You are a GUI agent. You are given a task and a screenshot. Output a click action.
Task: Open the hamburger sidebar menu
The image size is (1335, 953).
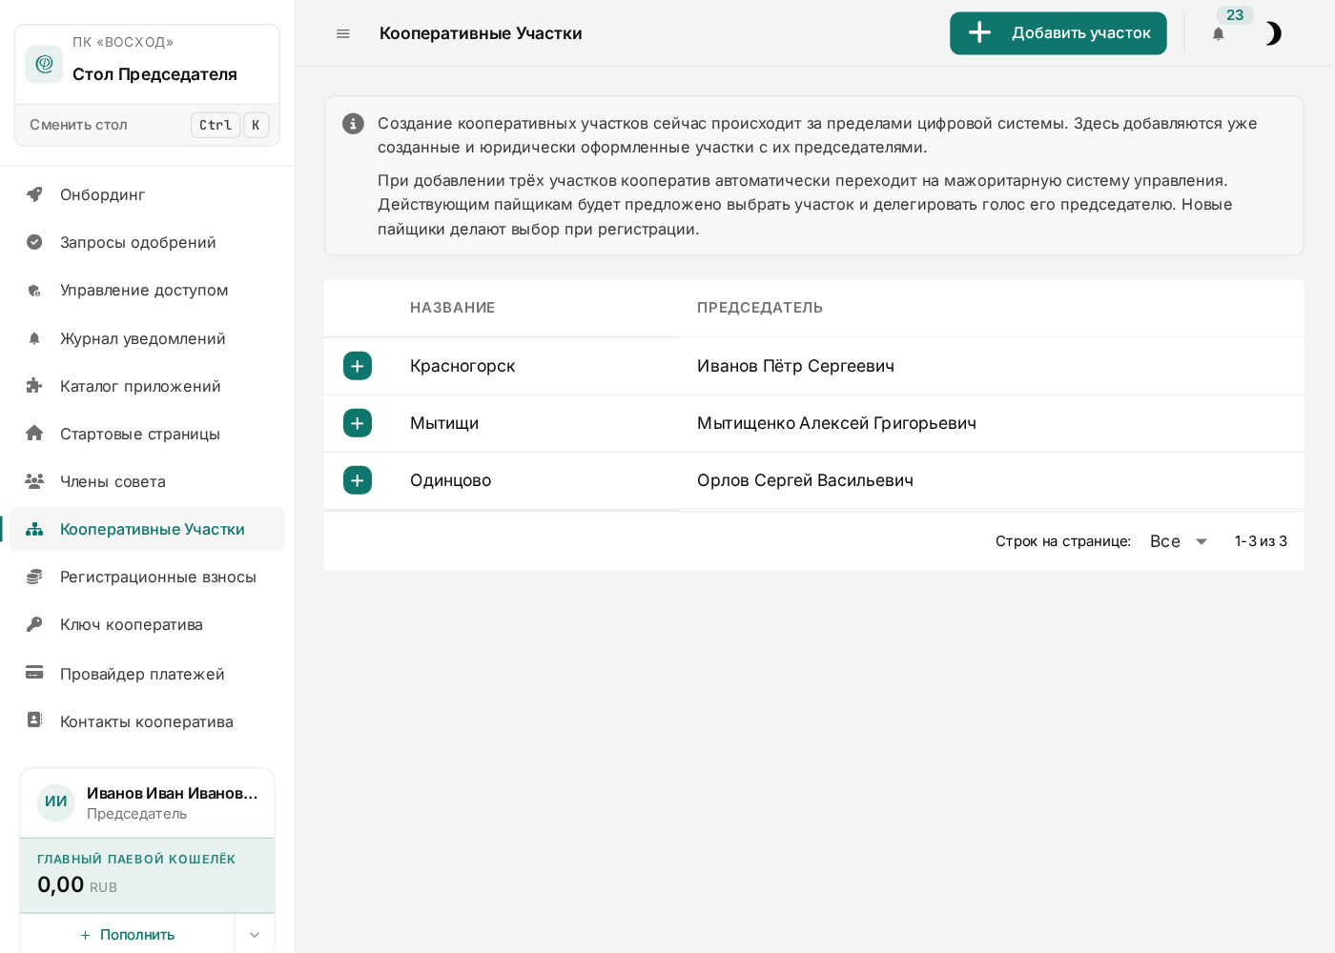click(x=343, y=33)
